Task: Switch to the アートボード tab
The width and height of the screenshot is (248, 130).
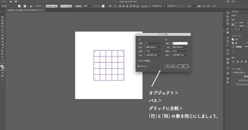Action: tap(244, 11)
